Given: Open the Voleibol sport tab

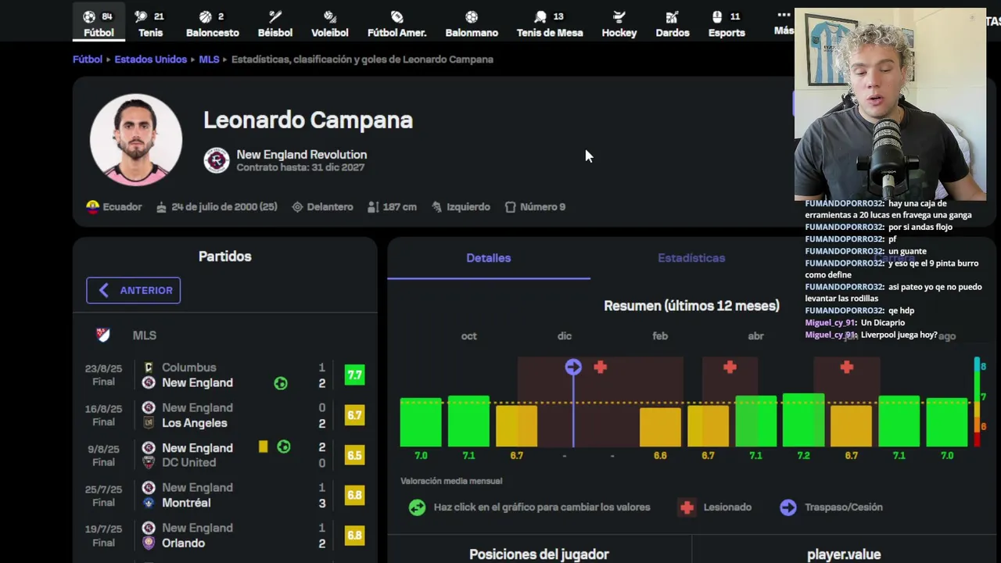Looking at the screenshot, I should [330, 24].
